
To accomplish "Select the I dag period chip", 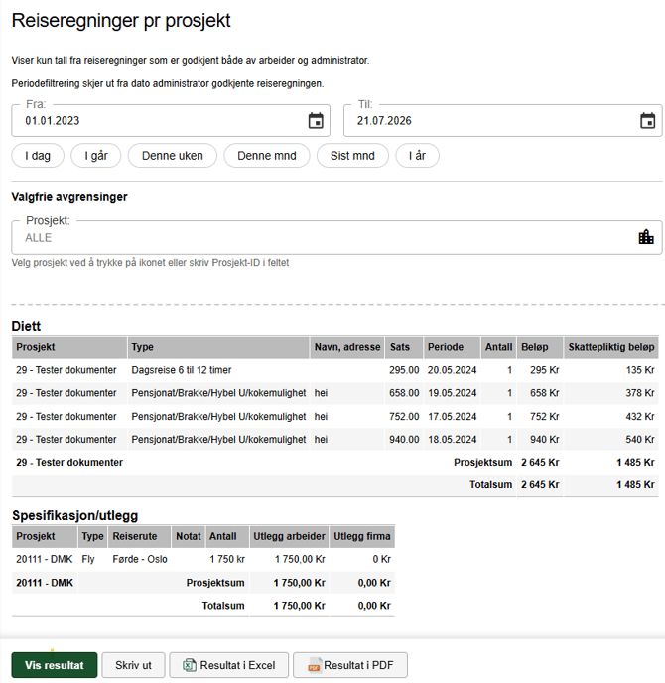I will click(38, 156).
